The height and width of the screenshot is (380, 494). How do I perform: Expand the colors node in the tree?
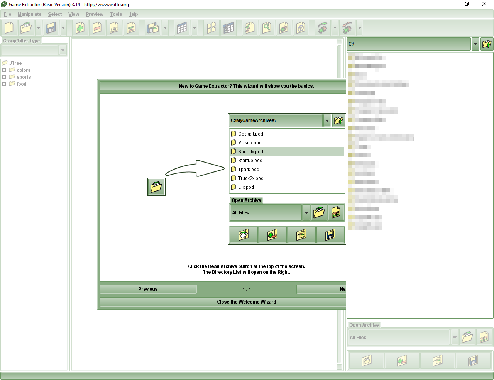pyautogui.click(x=4, y=70)
